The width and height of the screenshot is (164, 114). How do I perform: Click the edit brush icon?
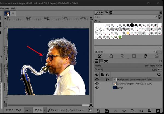(99, 56)
